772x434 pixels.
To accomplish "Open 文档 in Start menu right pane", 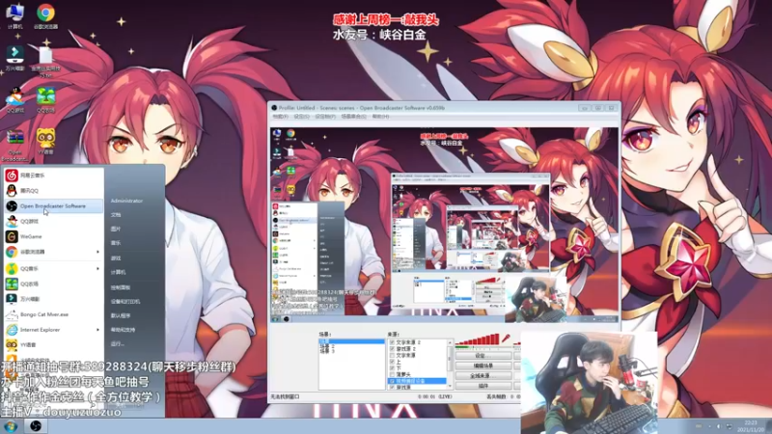I will coord(116,214).
